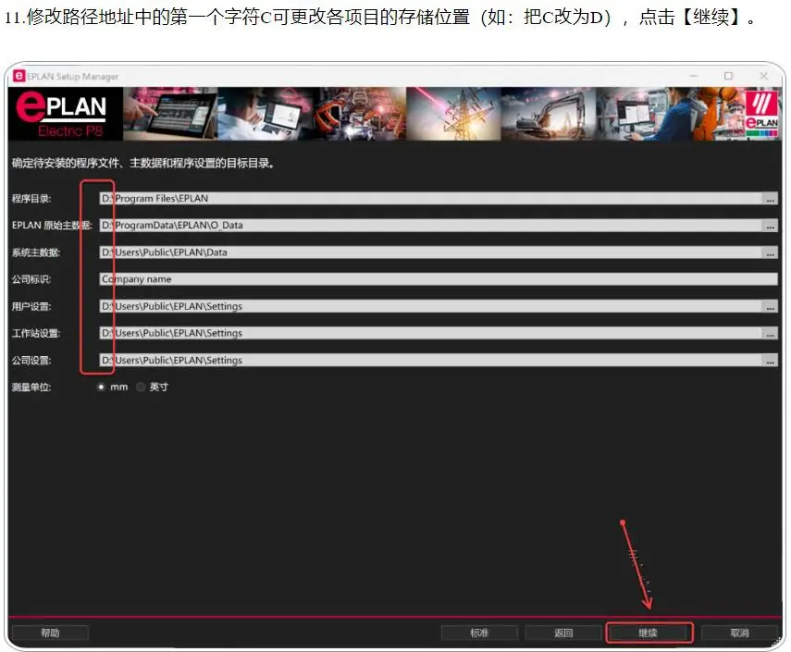This screenshot has width=791, height=652.
Task: Click the 系统主数据: label
Action: coord(36,252)
